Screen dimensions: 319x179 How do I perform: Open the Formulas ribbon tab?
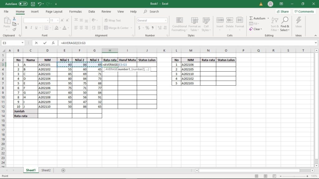[x=75, y=12]
